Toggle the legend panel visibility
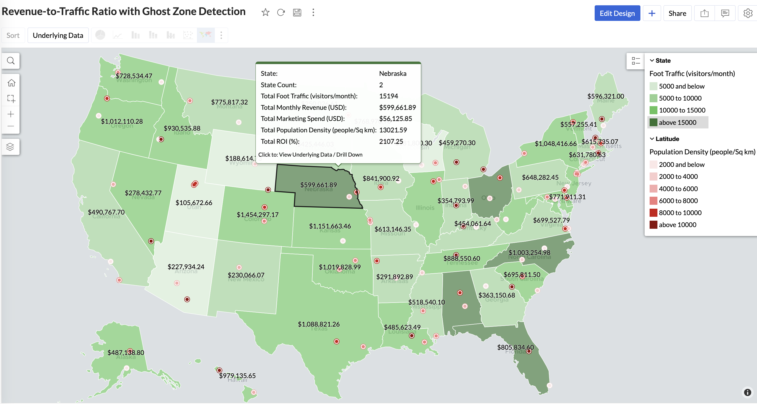This screenshot has height=404, width=757. pos(635,61)
